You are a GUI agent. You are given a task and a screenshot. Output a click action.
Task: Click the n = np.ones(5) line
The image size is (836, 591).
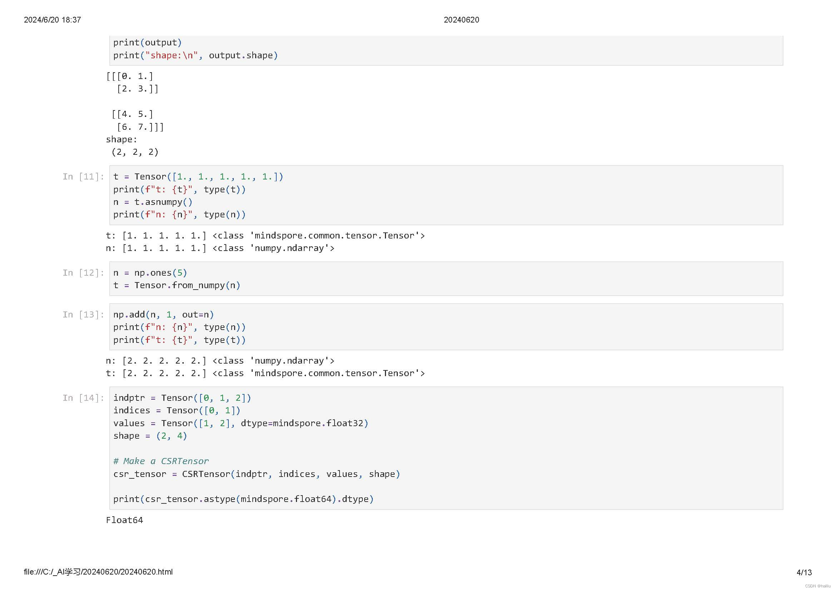point(150,273)
